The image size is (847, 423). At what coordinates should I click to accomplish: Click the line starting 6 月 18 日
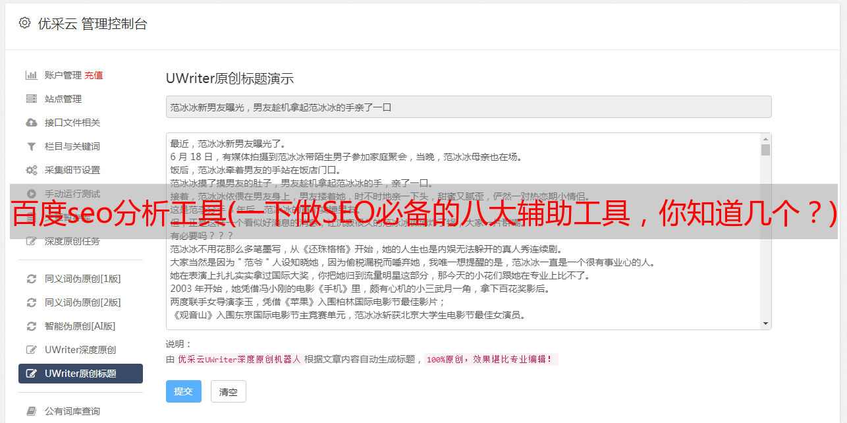(346, 157)
